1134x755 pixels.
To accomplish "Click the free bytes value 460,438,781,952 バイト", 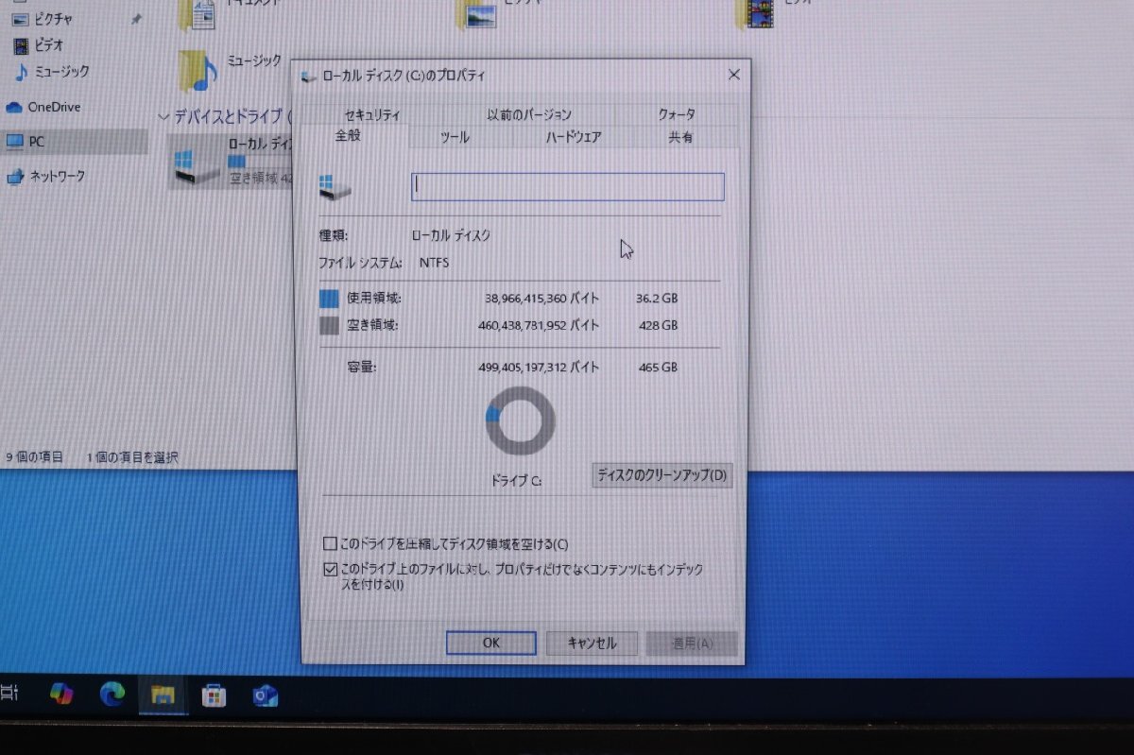I will point(539,326).
